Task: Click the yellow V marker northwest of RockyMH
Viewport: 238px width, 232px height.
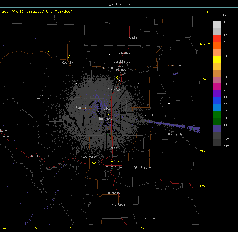Action: coord(48,51)
